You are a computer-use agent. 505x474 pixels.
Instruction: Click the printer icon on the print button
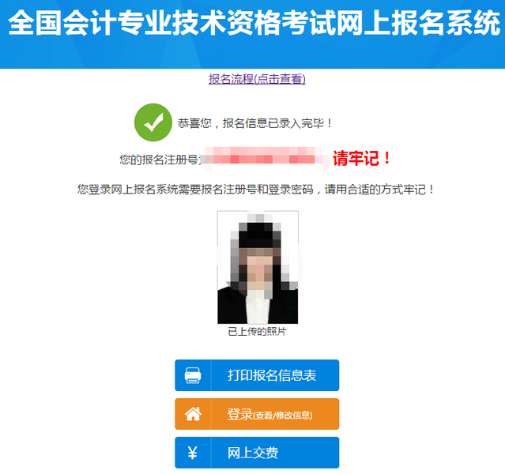193,375
